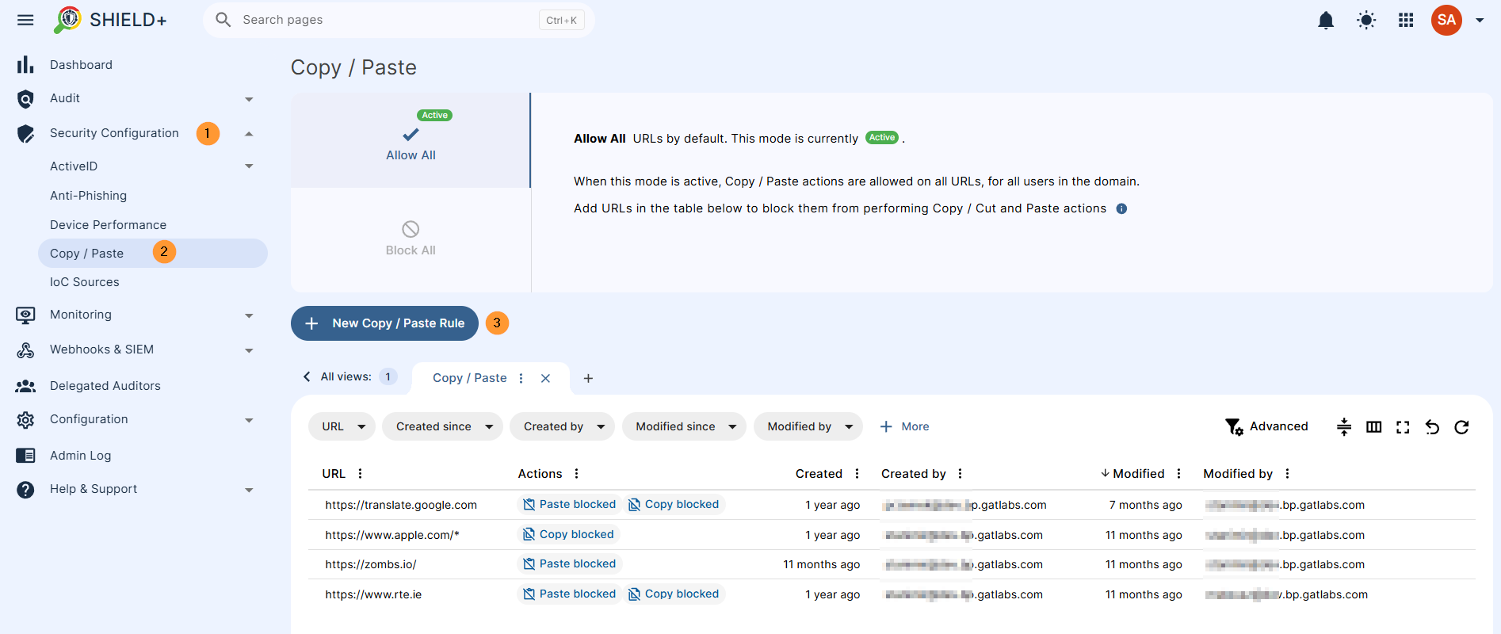Refresh the table data
Image resolution: width=1501 pixels, height=634 pixels.
1461,427
